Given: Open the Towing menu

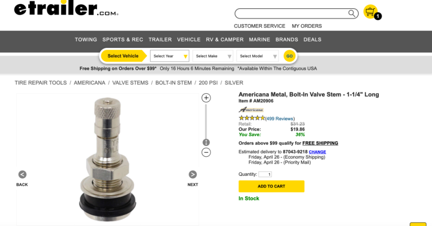Looking at the screenshot, I should (86, 40).
